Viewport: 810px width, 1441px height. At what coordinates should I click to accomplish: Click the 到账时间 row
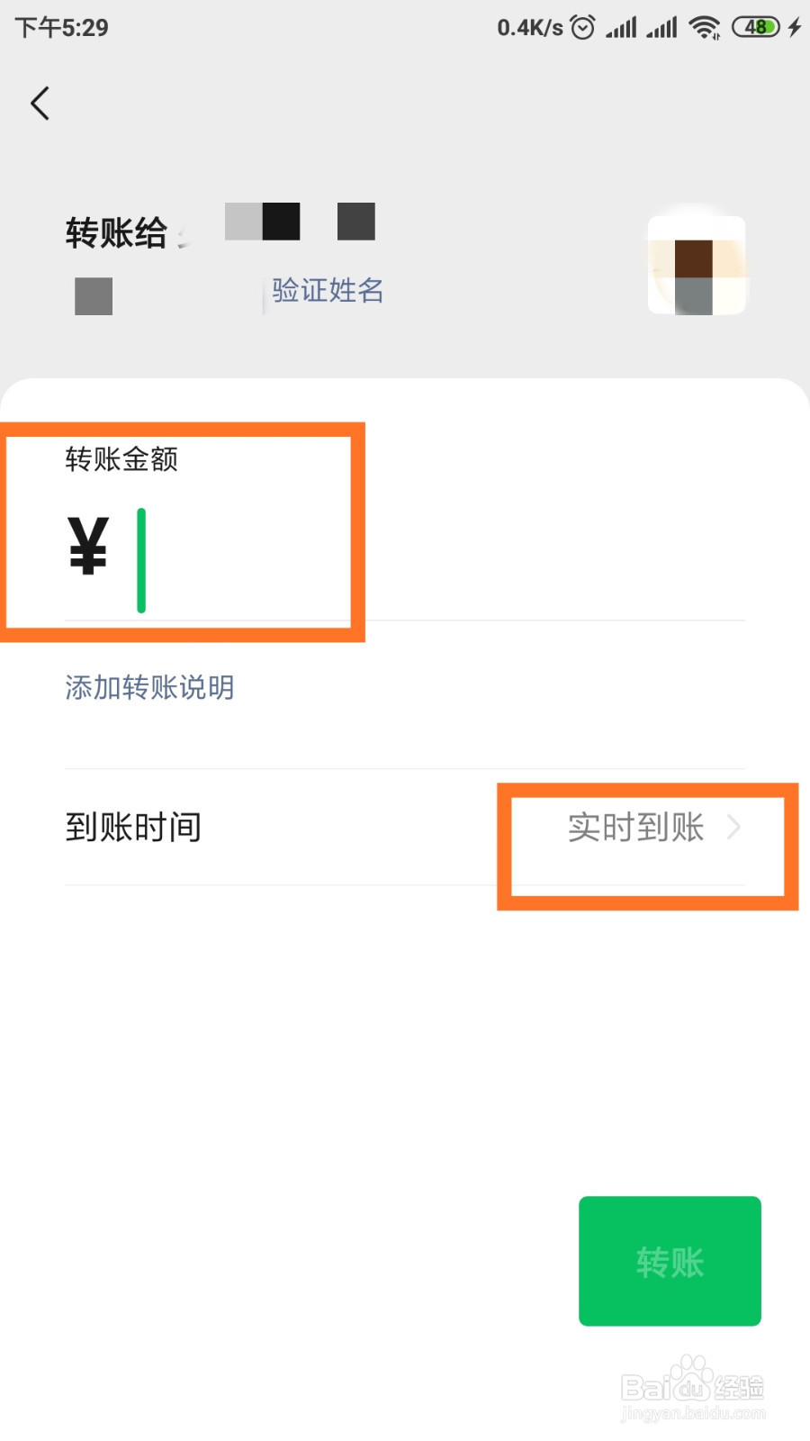(133, 827)
